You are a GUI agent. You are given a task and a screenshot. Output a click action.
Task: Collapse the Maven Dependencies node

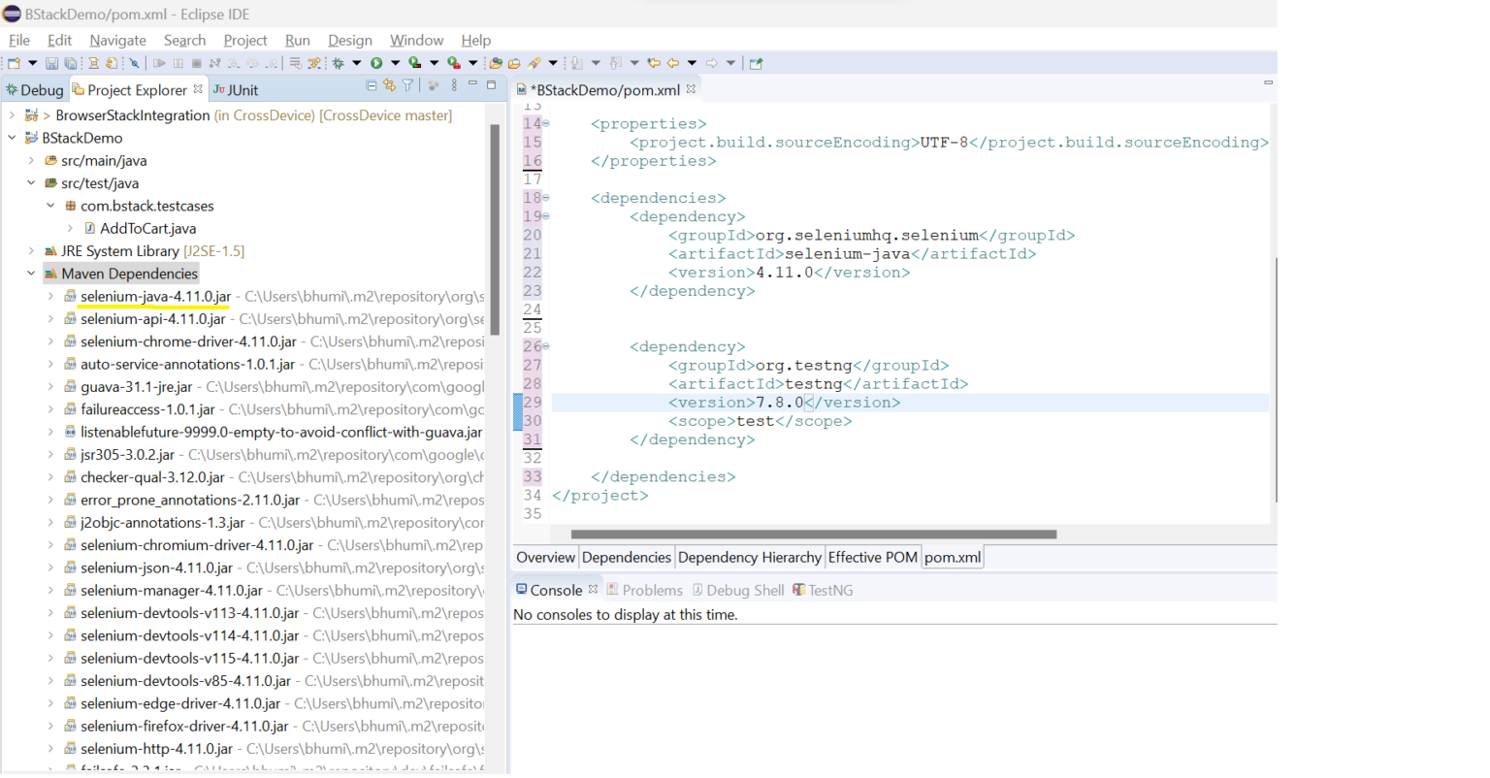click(32, 273)
